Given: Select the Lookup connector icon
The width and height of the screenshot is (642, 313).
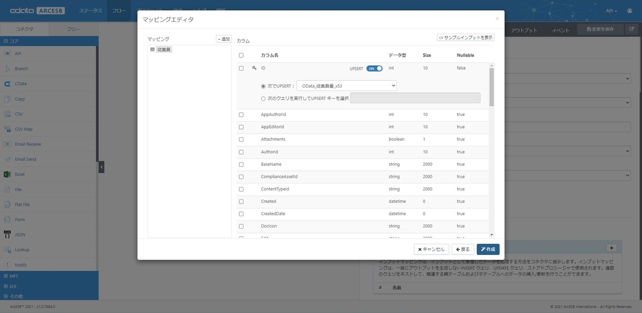Looking at the screenshot, I should (x=7, y=249).
